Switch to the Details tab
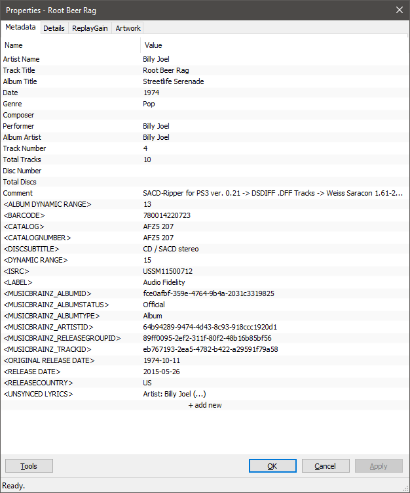 click(x=54, y=28)
